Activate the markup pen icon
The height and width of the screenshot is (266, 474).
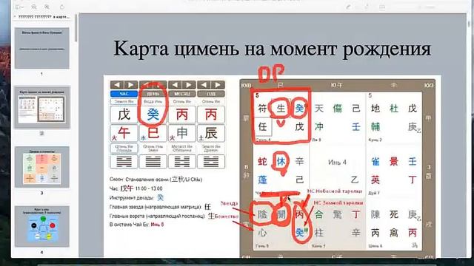coord(349,7)
